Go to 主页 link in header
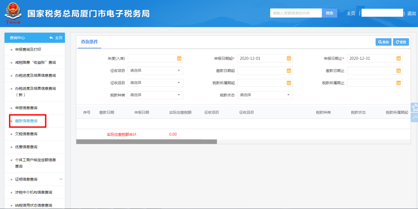418x209 pixels. click(x=351, y=13)
